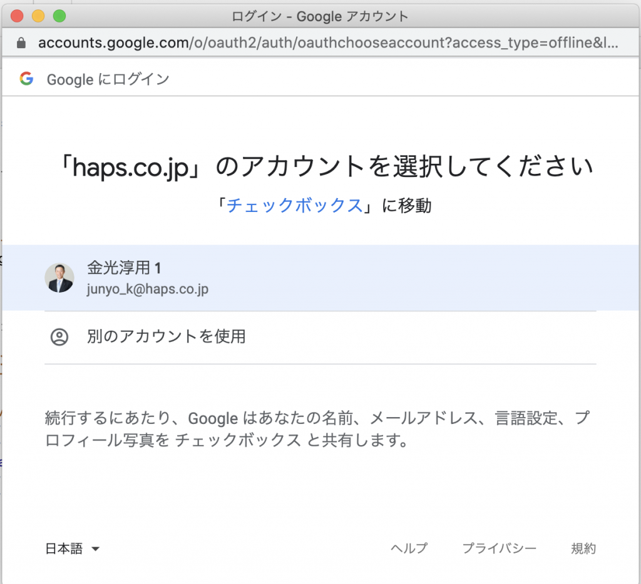This screenshot has height=584, width=641.
Task: Open the チェックボックス link
Action: point(295,206)
